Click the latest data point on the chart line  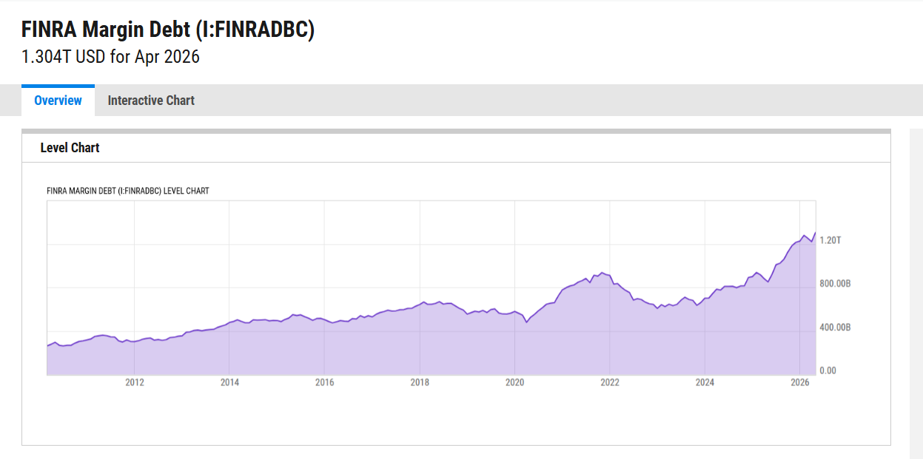[816, 233]
